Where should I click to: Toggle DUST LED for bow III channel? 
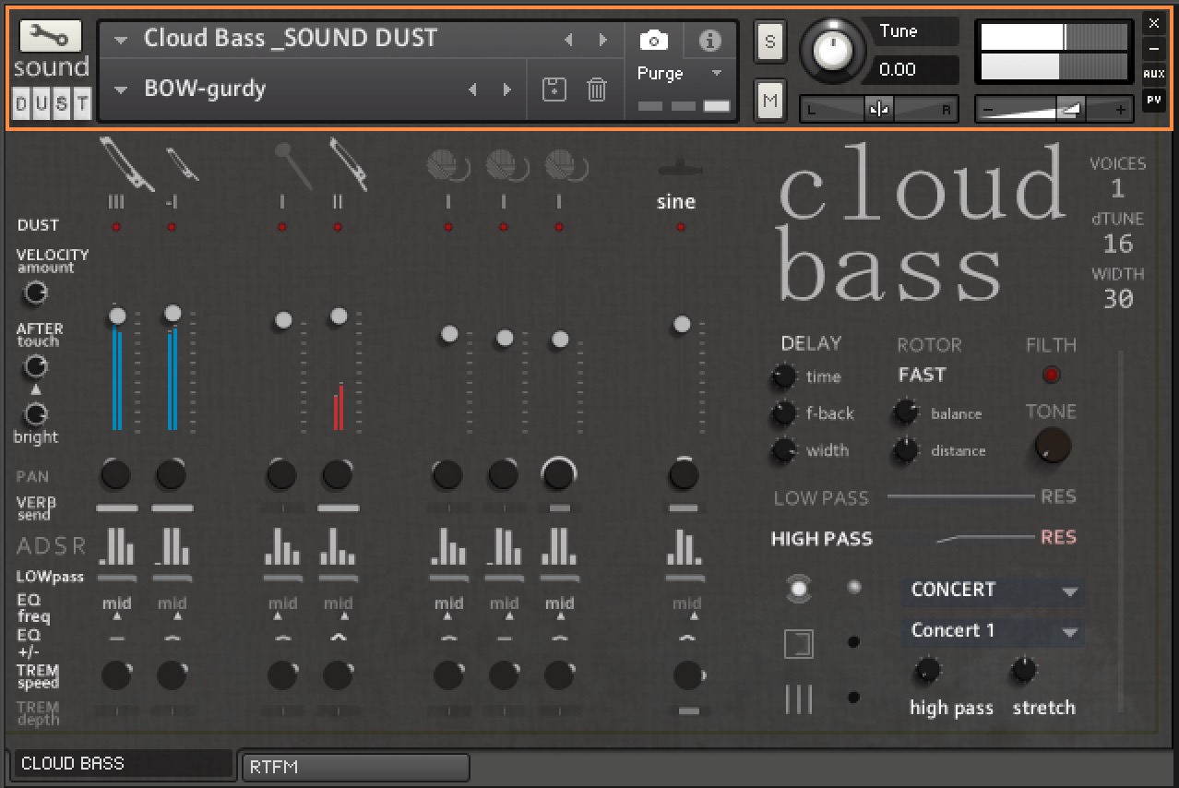pos(116,226)
